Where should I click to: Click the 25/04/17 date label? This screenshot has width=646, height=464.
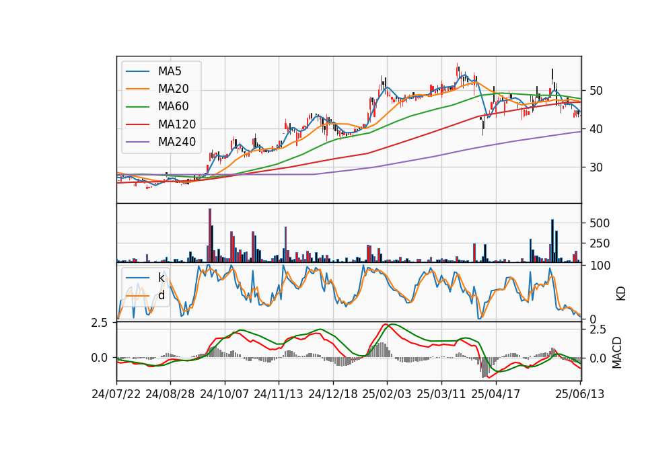pos(496,394)
